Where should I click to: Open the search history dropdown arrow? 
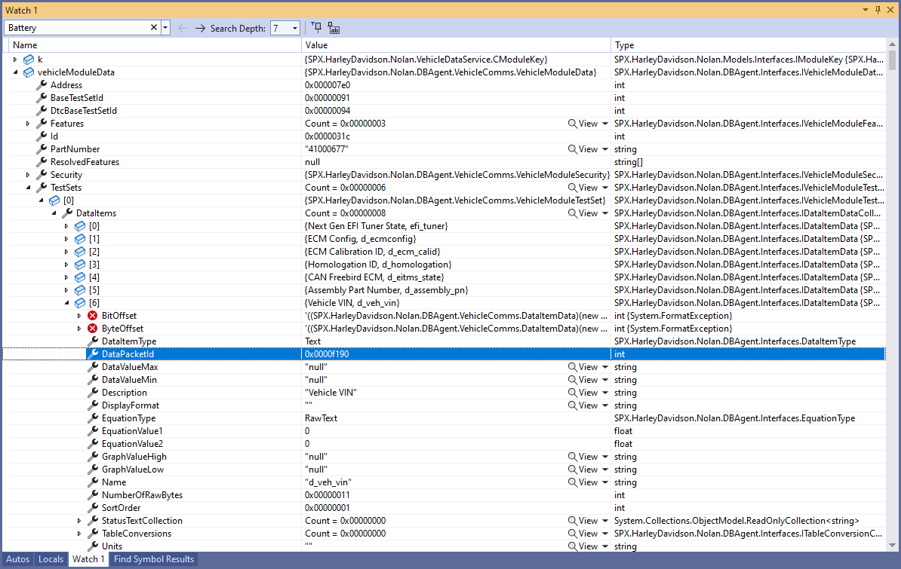click(165, 28)
